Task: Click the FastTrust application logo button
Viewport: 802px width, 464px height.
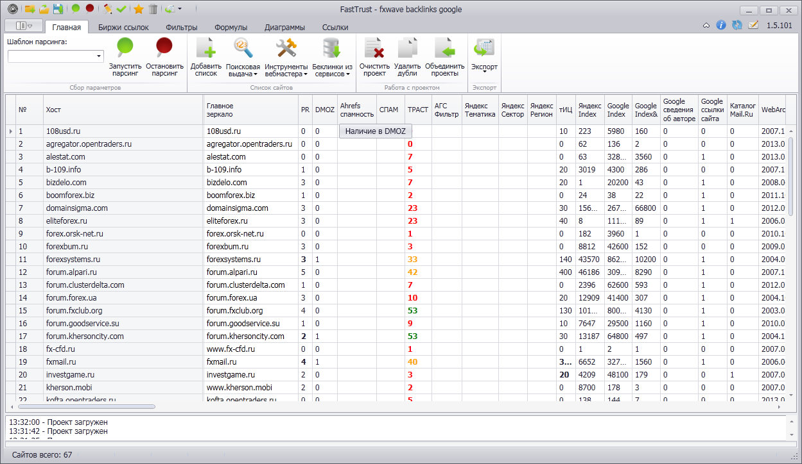Action: [12, 9]
